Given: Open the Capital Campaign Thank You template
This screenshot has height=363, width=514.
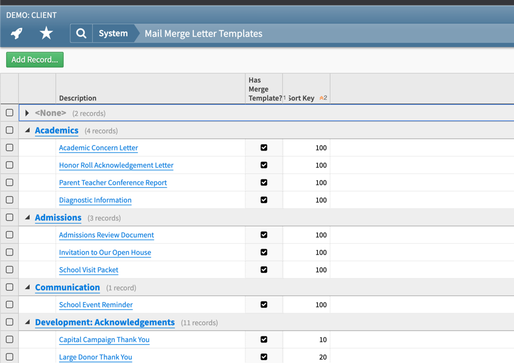Looking at the screenshot, I should (104, 340).
